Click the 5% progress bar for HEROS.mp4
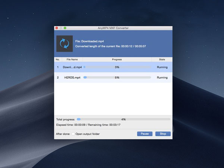This screenshot has height=168, width=224. [x=117, y=77]
